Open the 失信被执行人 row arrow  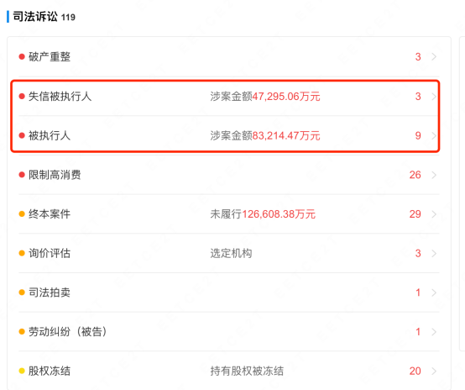[x=434, y=96]
